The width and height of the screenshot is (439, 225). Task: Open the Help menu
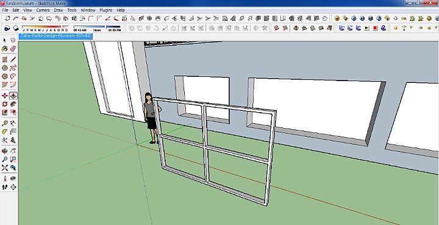(121, 10)
